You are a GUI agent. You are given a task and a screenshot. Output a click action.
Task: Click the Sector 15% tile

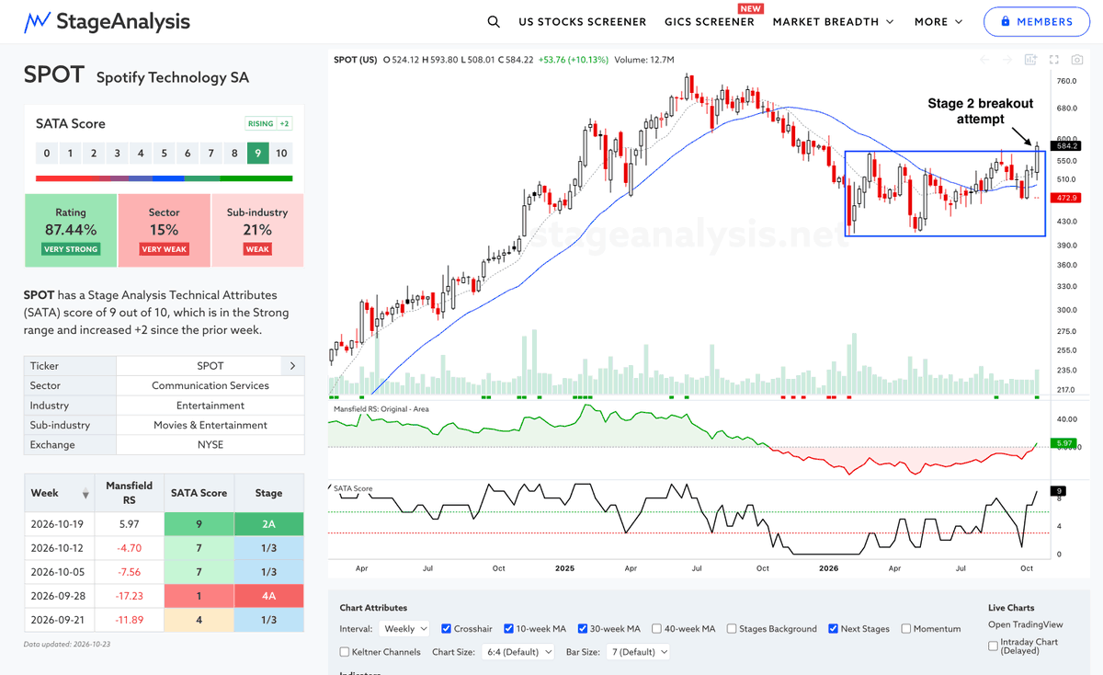coord(165,231)
